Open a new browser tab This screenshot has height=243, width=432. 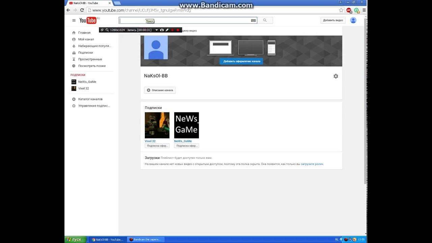(117, 3)
